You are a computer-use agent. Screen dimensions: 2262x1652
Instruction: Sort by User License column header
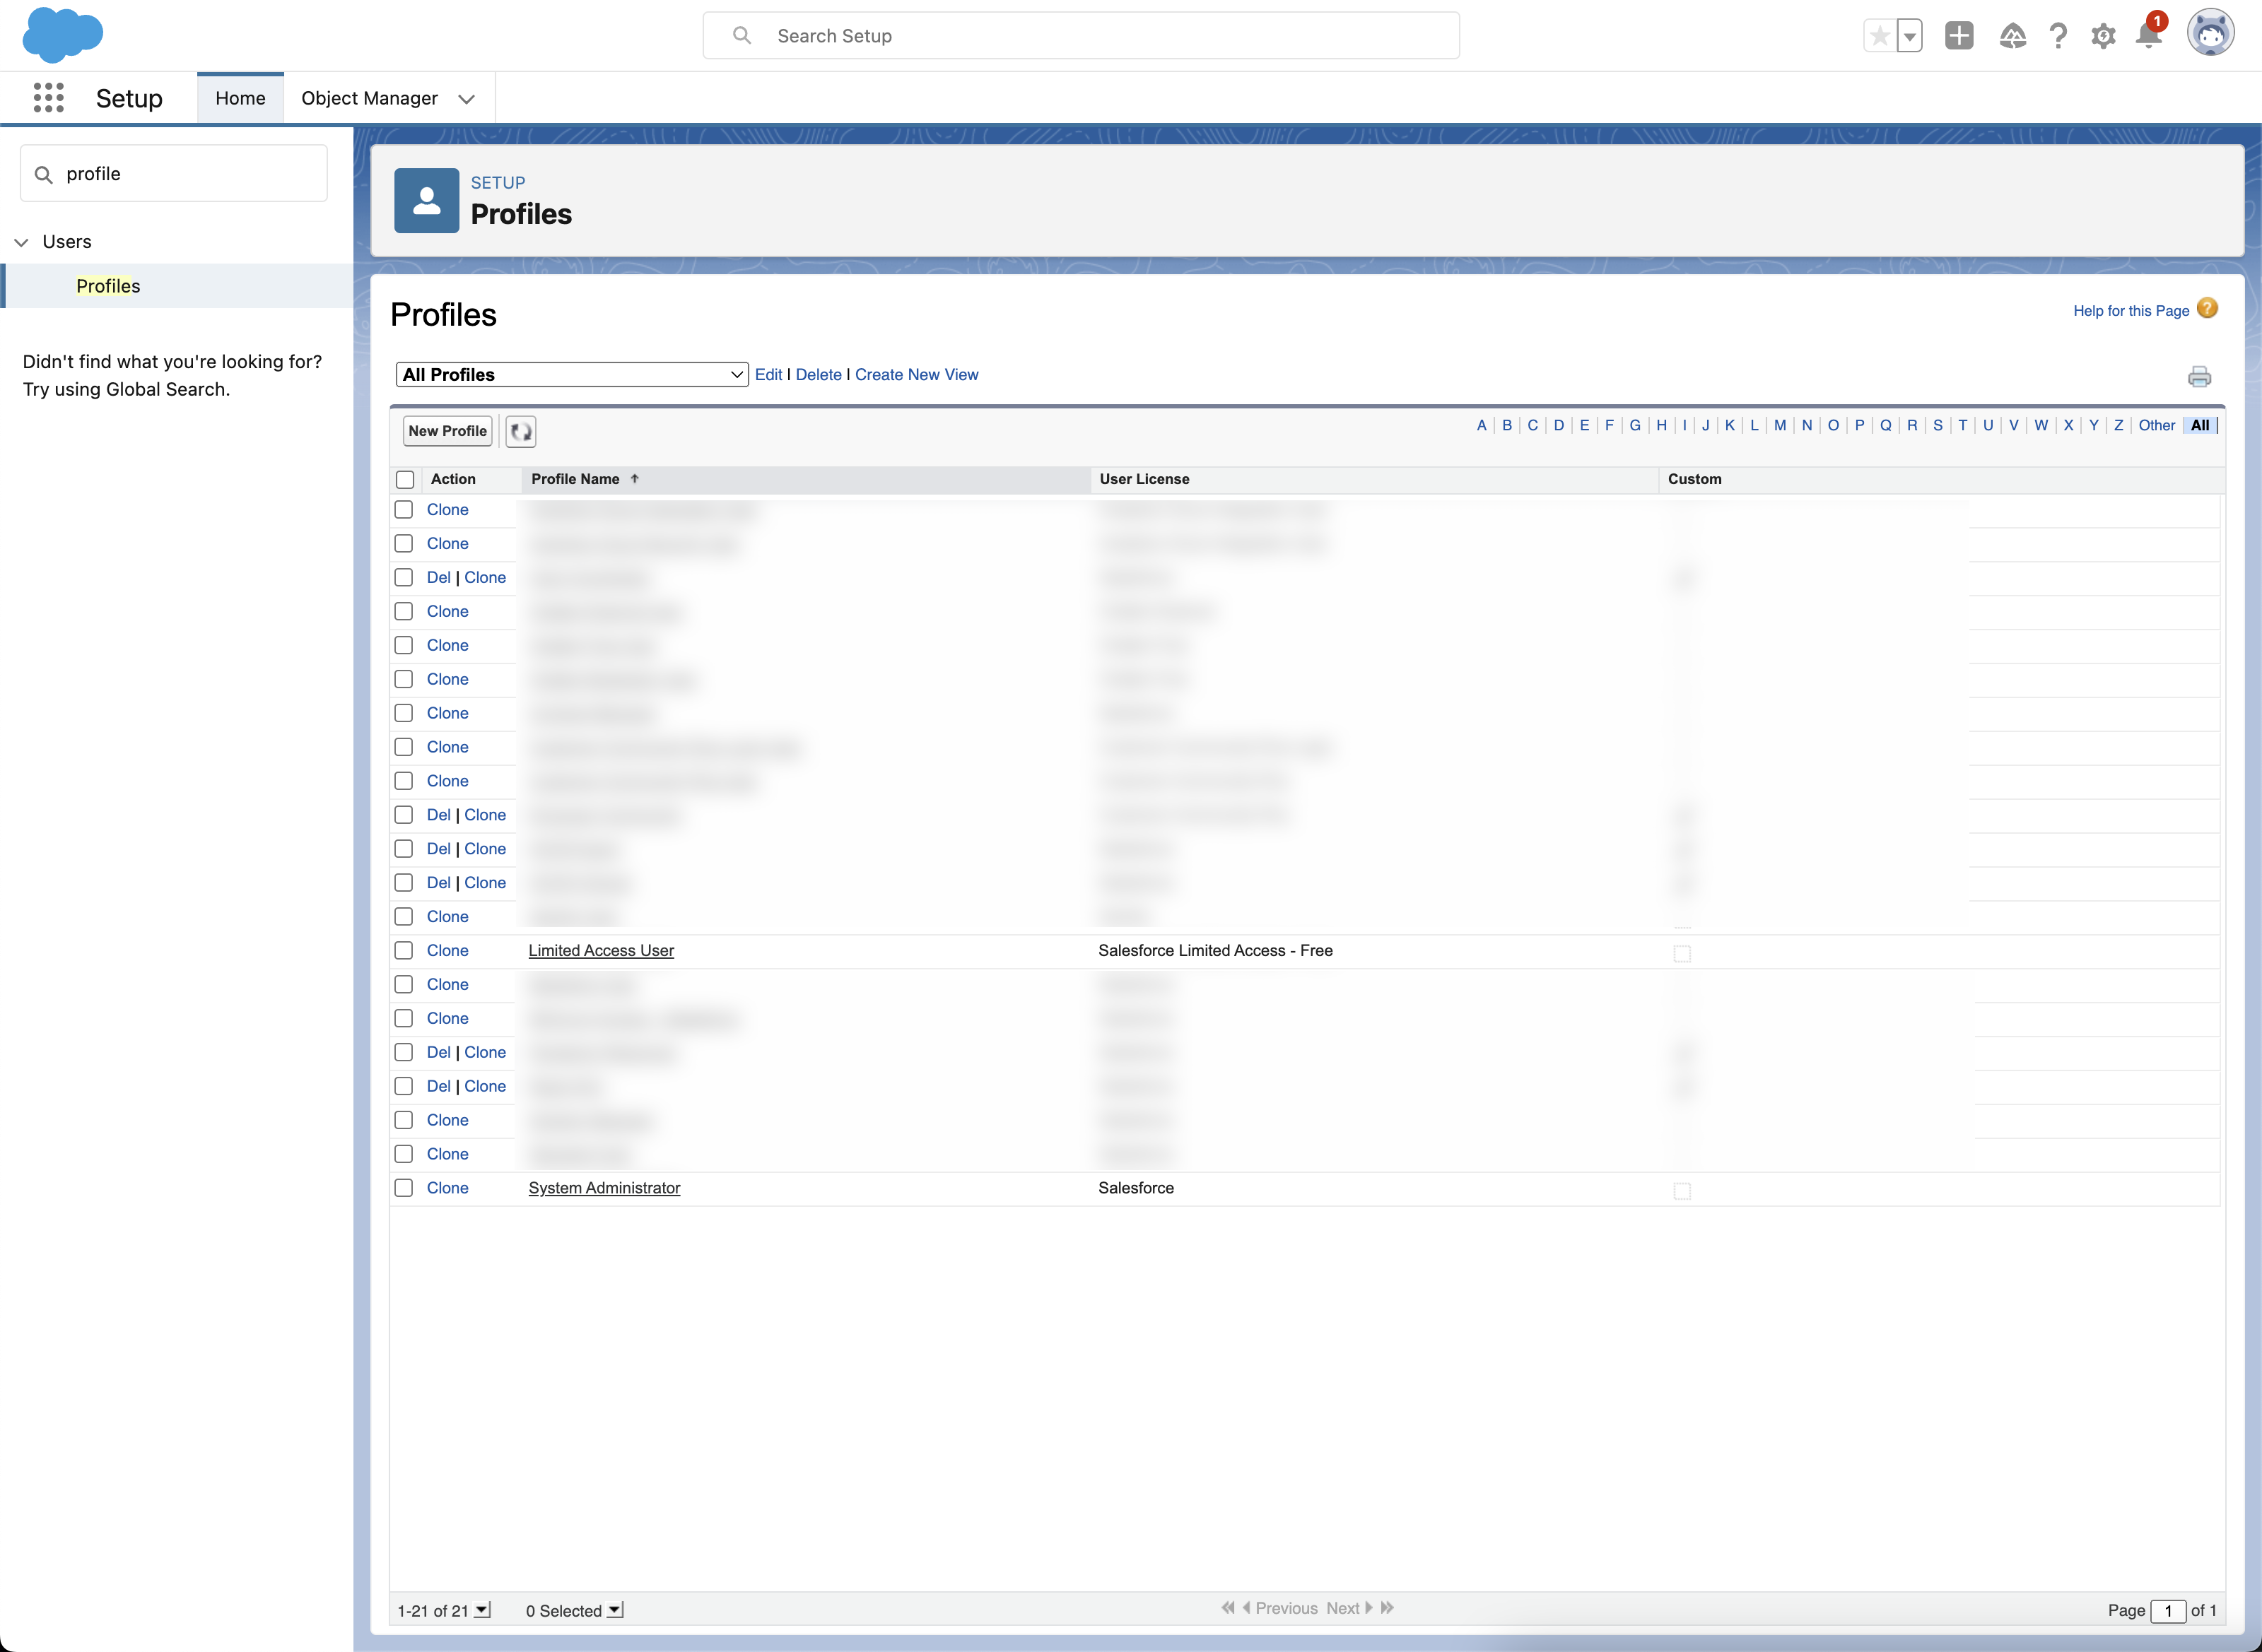(x=1144, y=479)
